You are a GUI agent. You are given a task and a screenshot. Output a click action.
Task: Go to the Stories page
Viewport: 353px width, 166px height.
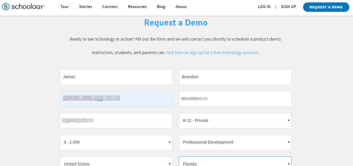[x=85, y=7]
